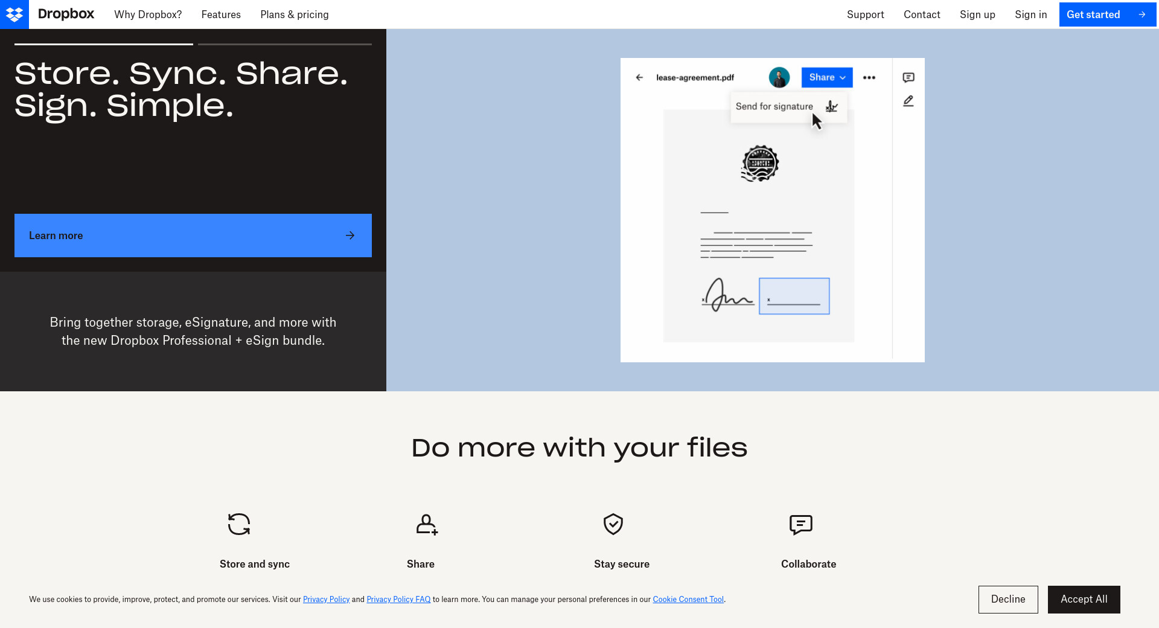Open the Contact link
1159x628 pixels.
pos(922,14)
